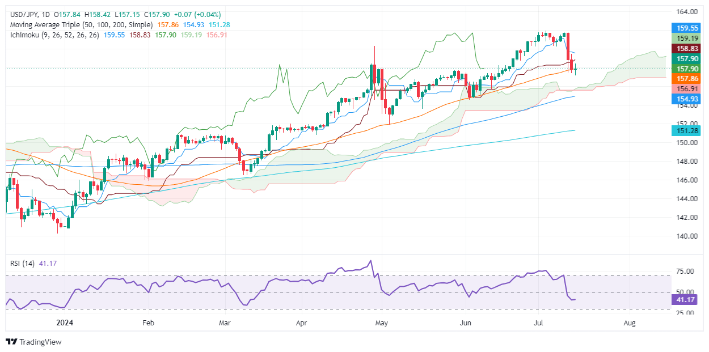Viewport: 709px width, 352px height.
Task: Click the 151.28 teal price axis tag
Action: (689, 132)
